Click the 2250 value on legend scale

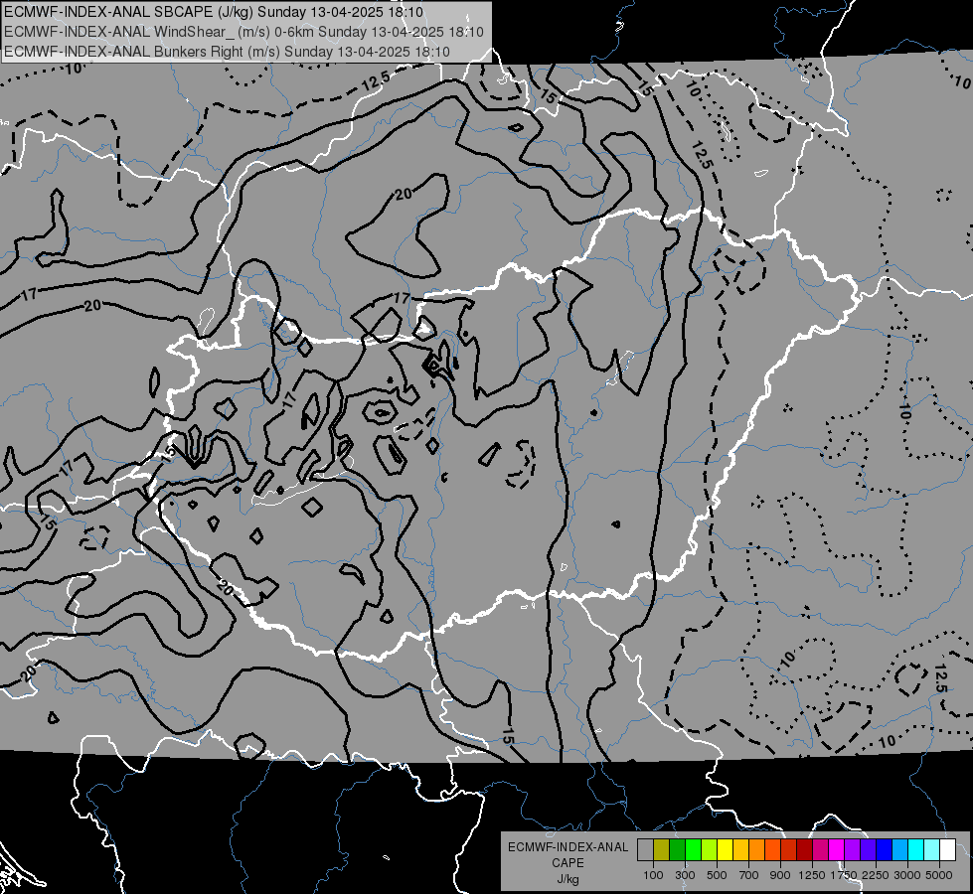pos(877,875)
